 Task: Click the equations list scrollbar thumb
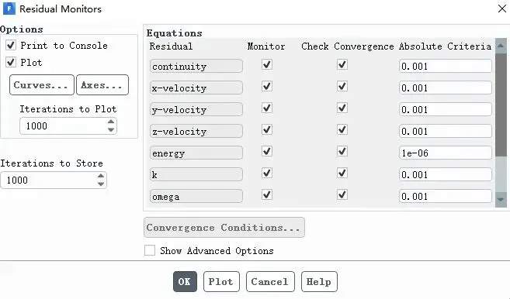pyautogui.click(x=501, y=105)
